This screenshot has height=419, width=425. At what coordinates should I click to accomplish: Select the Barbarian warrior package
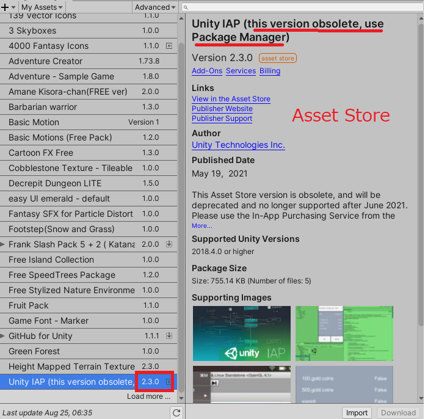tap(89, 107)
